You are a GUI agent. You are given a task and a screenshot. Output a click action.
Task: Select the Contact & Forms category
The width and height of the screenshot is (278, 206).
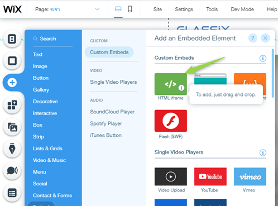coord(52,195)
